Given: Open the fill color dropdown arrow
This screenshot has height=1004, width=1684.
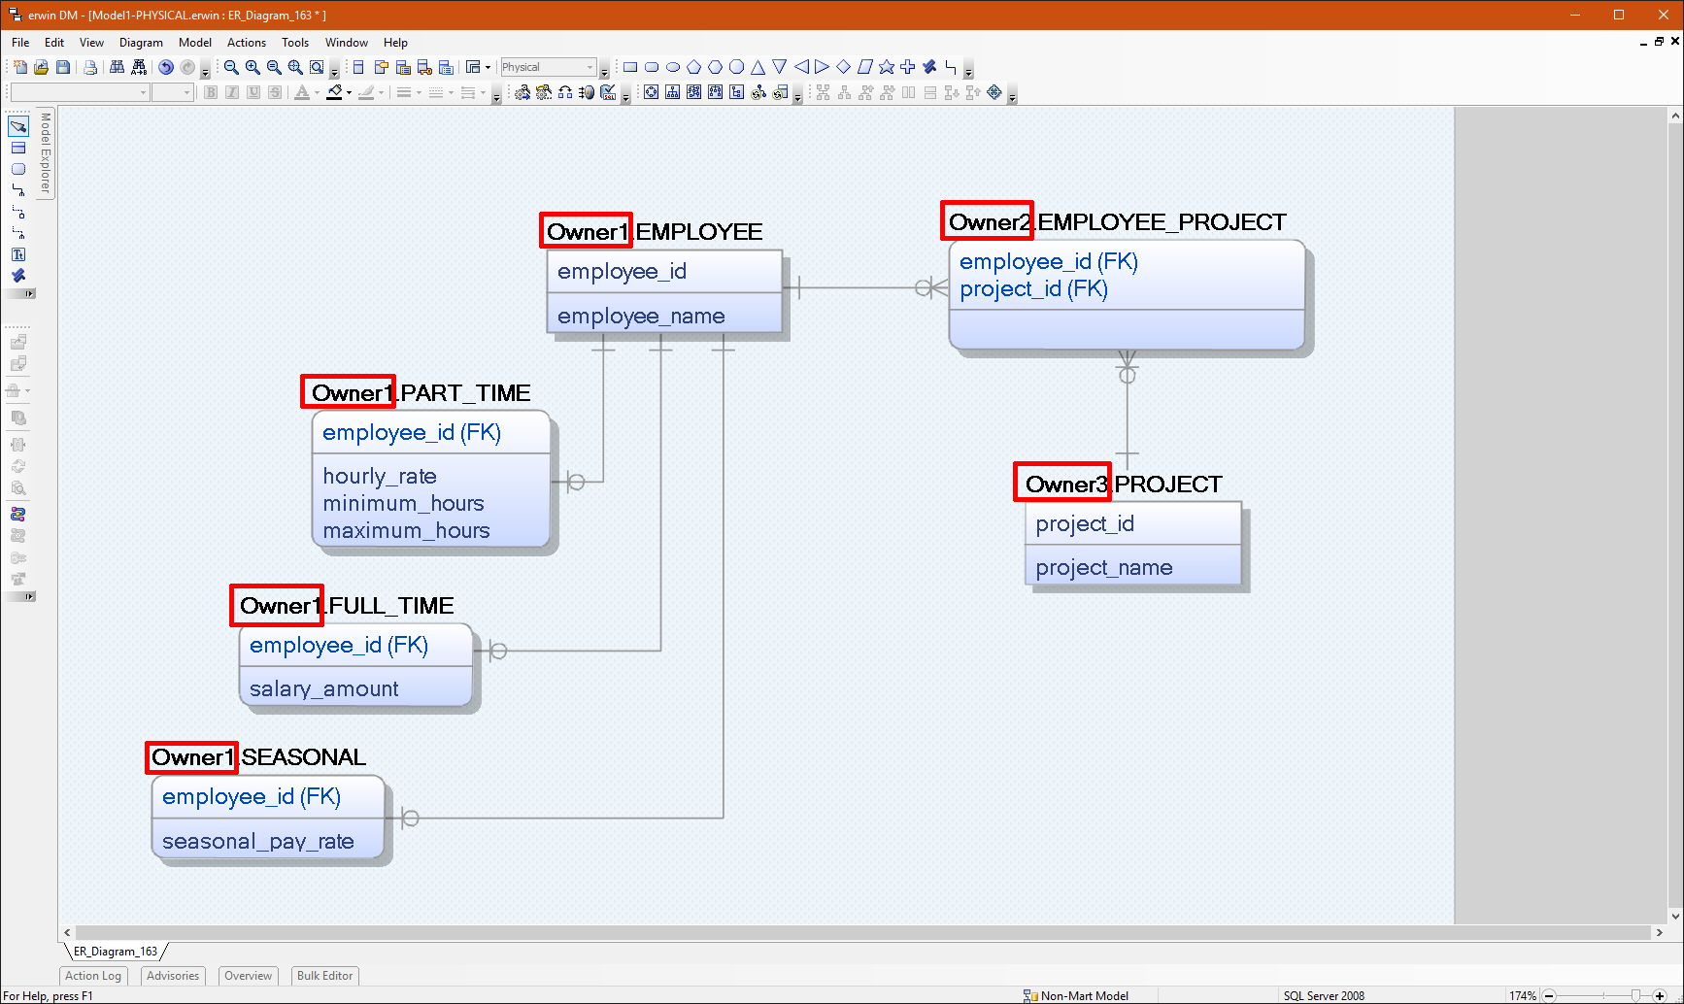Looking at the screenshot, I should (x=348, y=92).
